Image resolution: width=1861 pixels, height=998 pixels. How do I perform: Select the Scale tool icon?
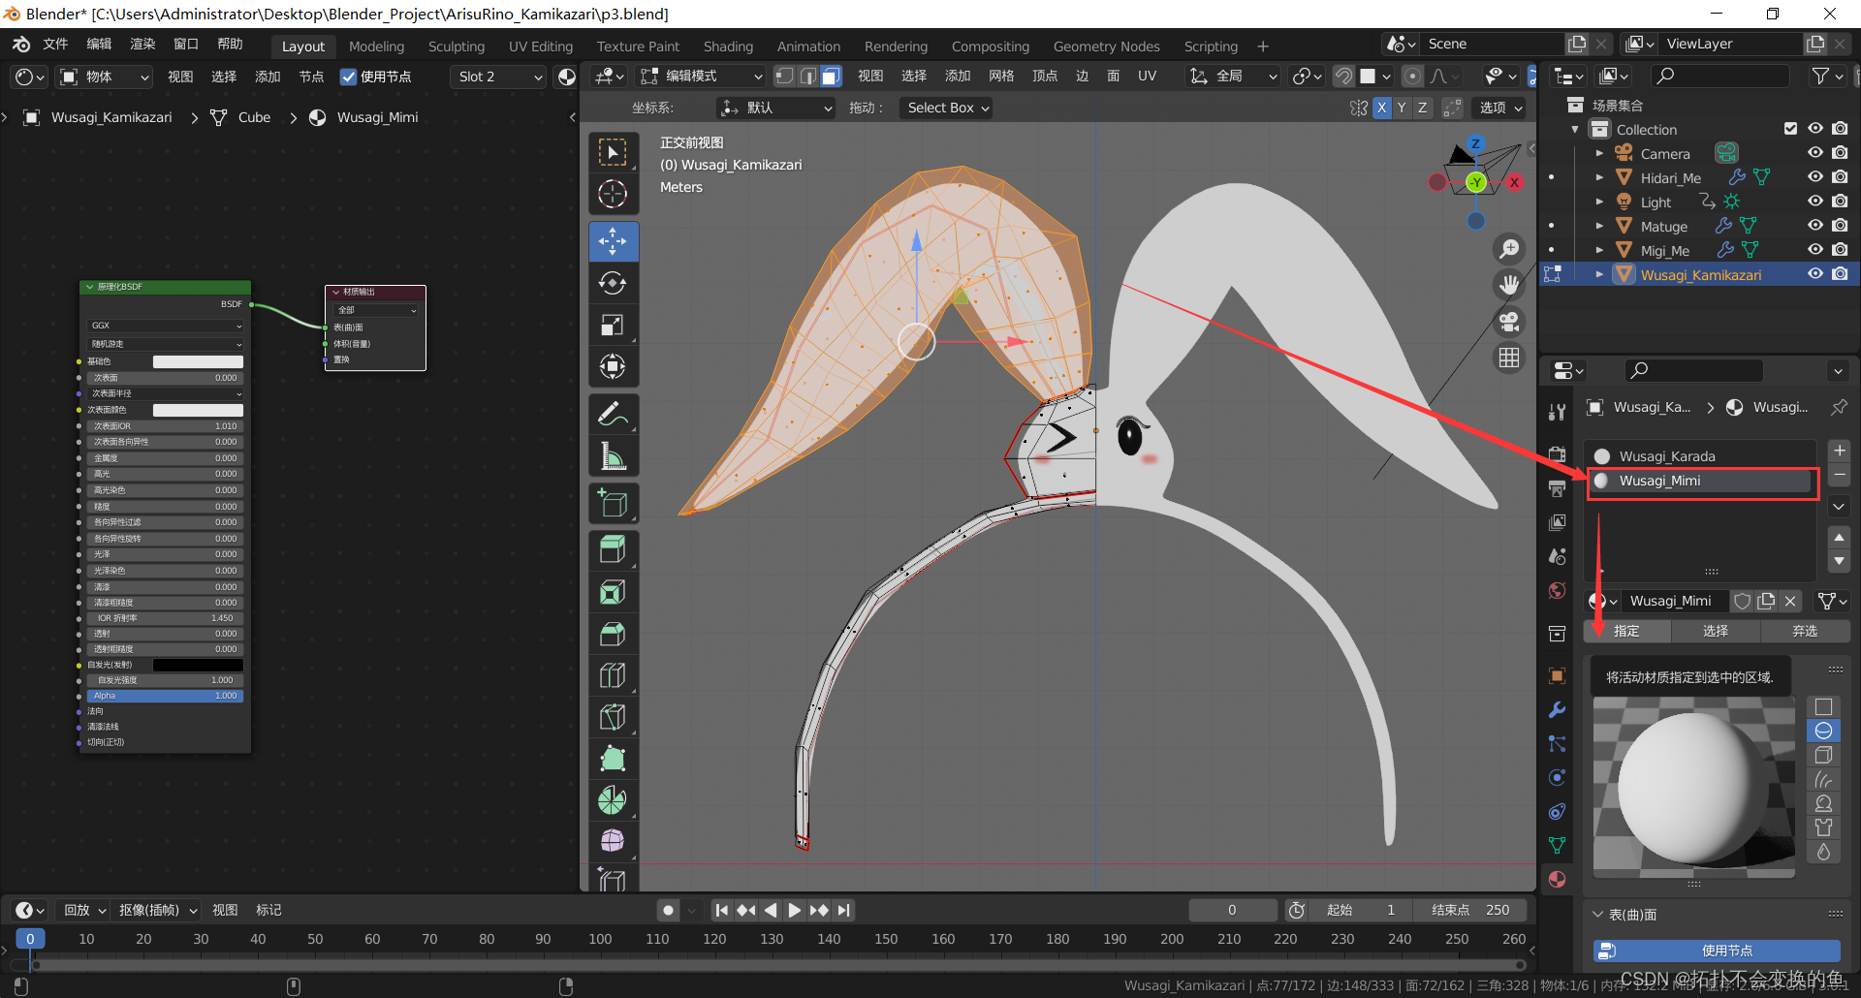coord(613,326)
